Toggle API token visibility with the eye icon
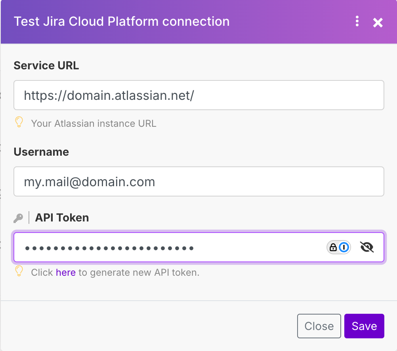 pos(367,248)
